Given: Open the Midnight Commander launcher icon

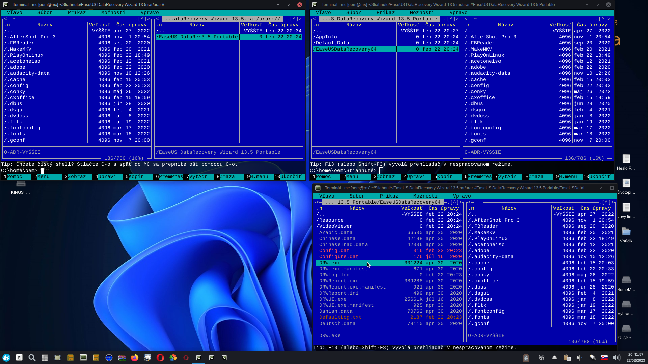Looking at the screenshot, I should pyautogui.click(x=109, y=358).
